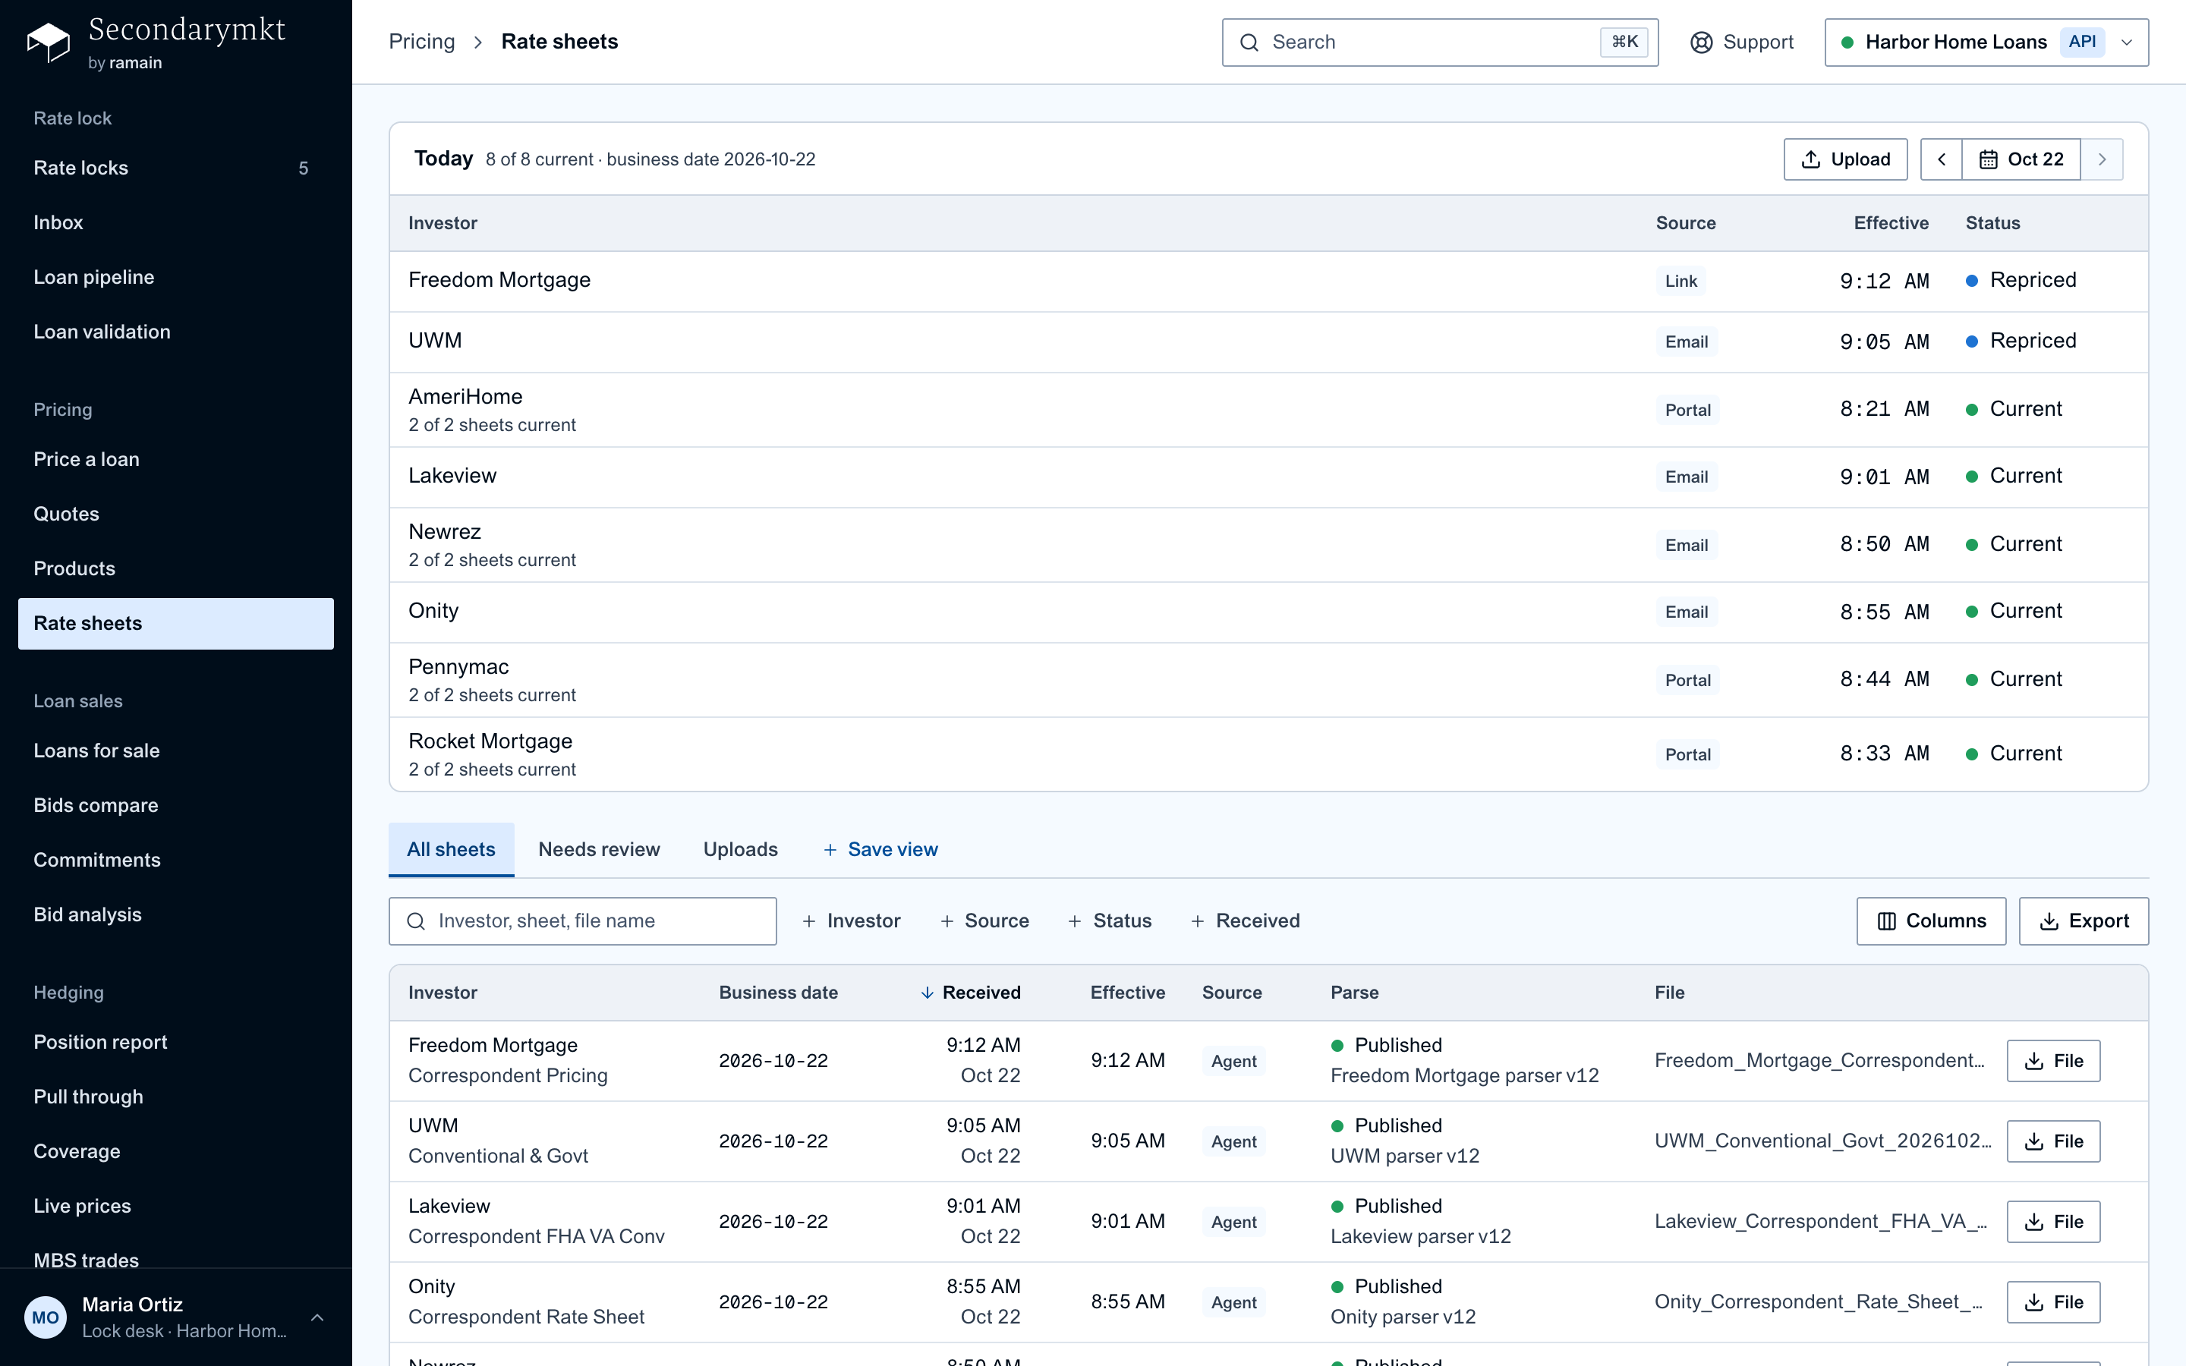Screen dimensions: 2186x1366
Task: Download the Onity sheet file
Action: point(2053,1301)
